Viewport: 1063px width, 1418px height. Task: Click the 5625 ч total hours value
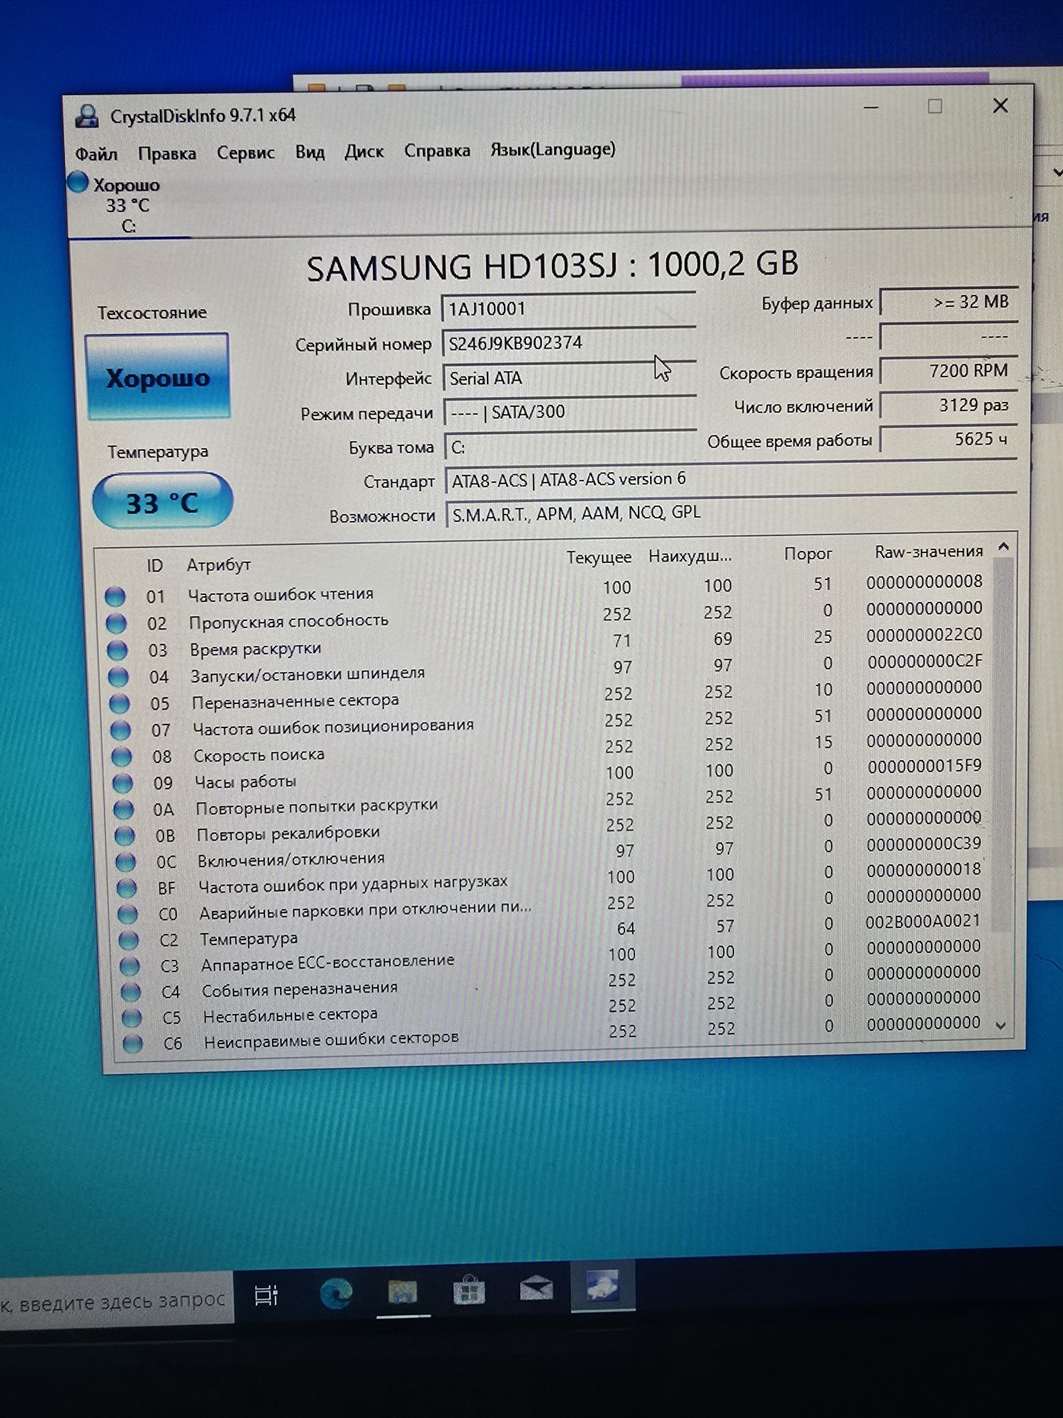pos(948,439)
